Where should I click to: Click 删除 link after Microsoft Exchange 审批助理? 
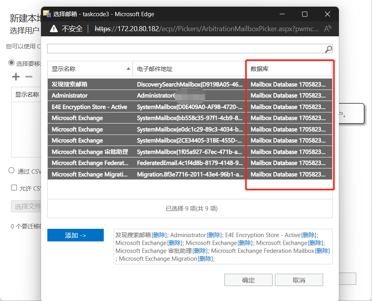pyautogui.click(x=200, y=251)
